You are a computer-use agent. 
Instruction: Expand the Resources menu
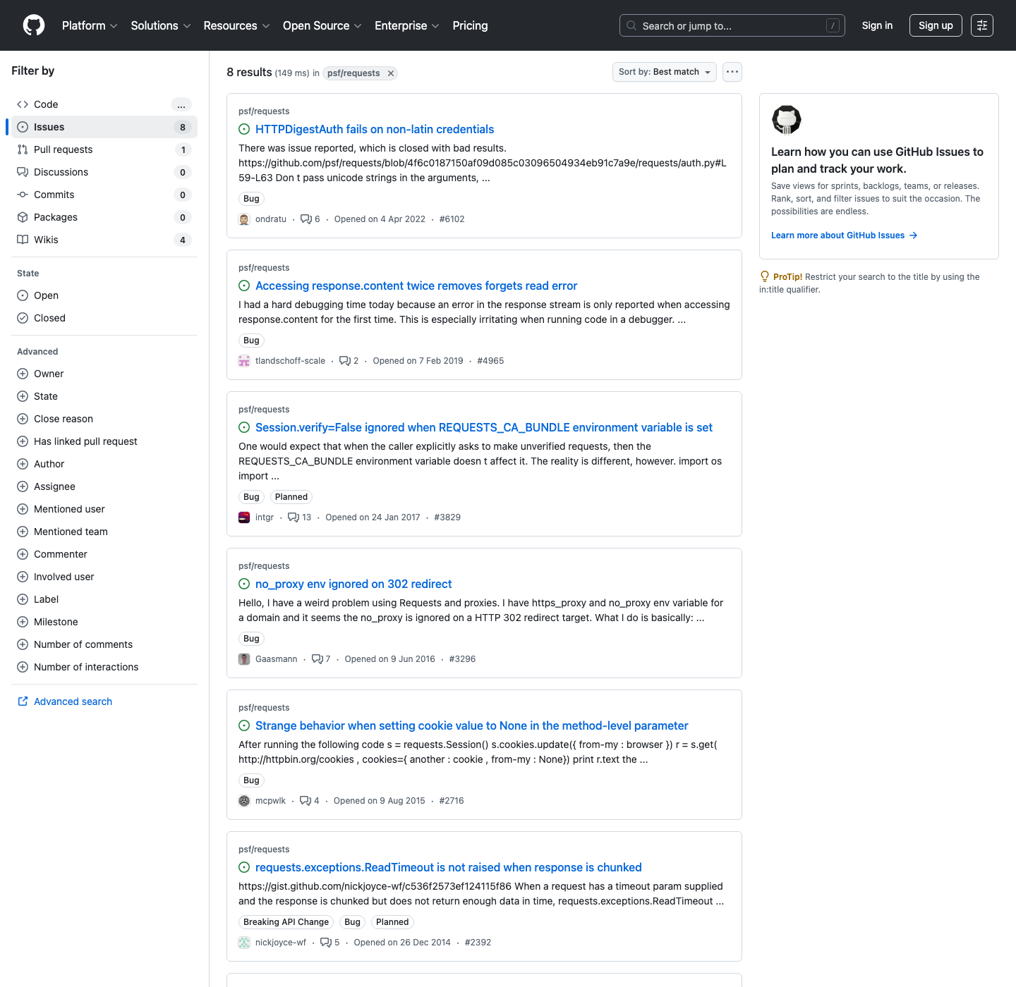pos(236,25)
